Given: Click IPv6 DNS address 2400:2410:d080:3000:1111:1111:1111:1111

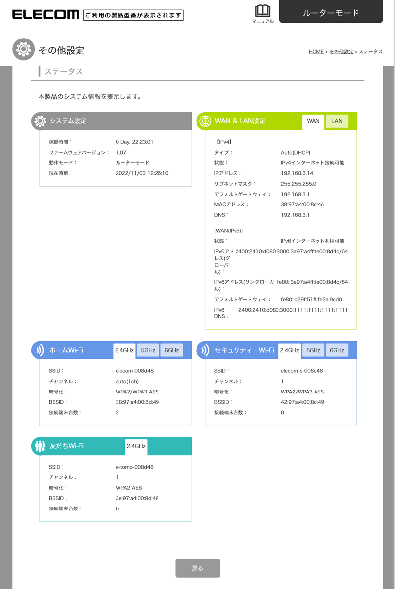Looking at the screenshot, I should click(293, 310).
